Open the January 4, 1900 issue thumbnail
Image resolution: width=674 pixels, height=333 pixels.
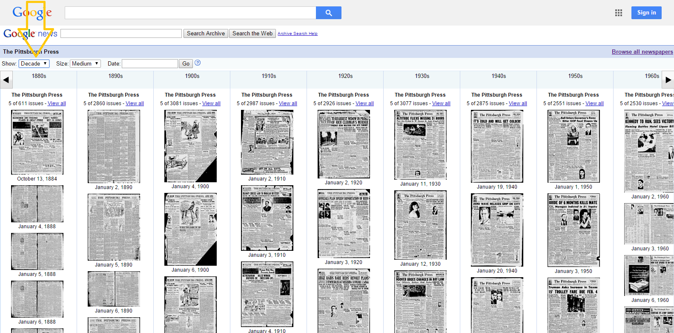[x=190, y=146]
